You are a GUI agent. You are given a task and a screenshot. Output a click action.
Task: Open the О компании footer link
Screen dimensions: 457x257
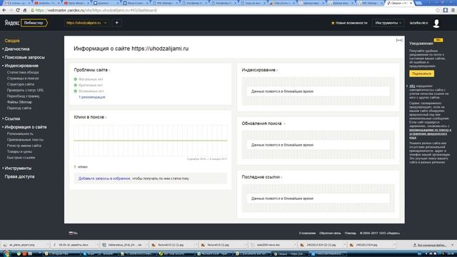point(307,233)
